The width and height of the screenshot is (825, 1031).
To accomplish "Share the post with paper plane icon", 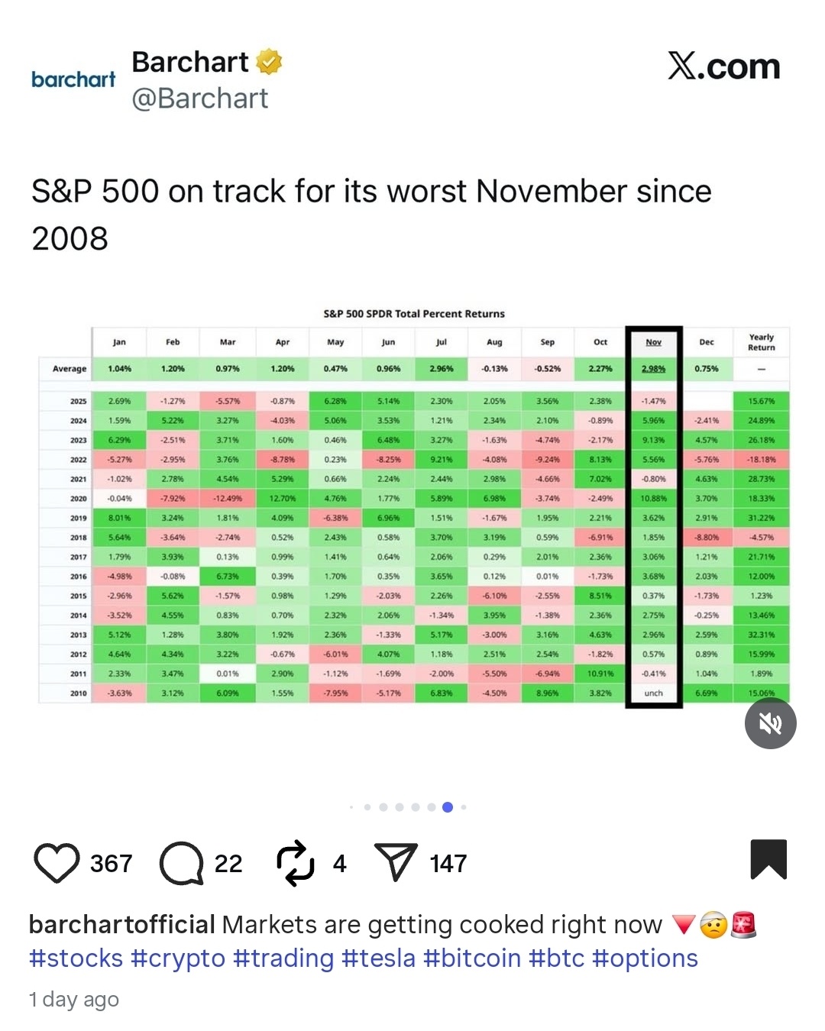I will (x=396, y=862).
